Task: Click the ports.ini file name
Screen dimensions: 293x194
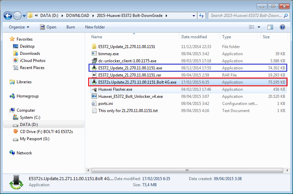Action: click(105, 104)
